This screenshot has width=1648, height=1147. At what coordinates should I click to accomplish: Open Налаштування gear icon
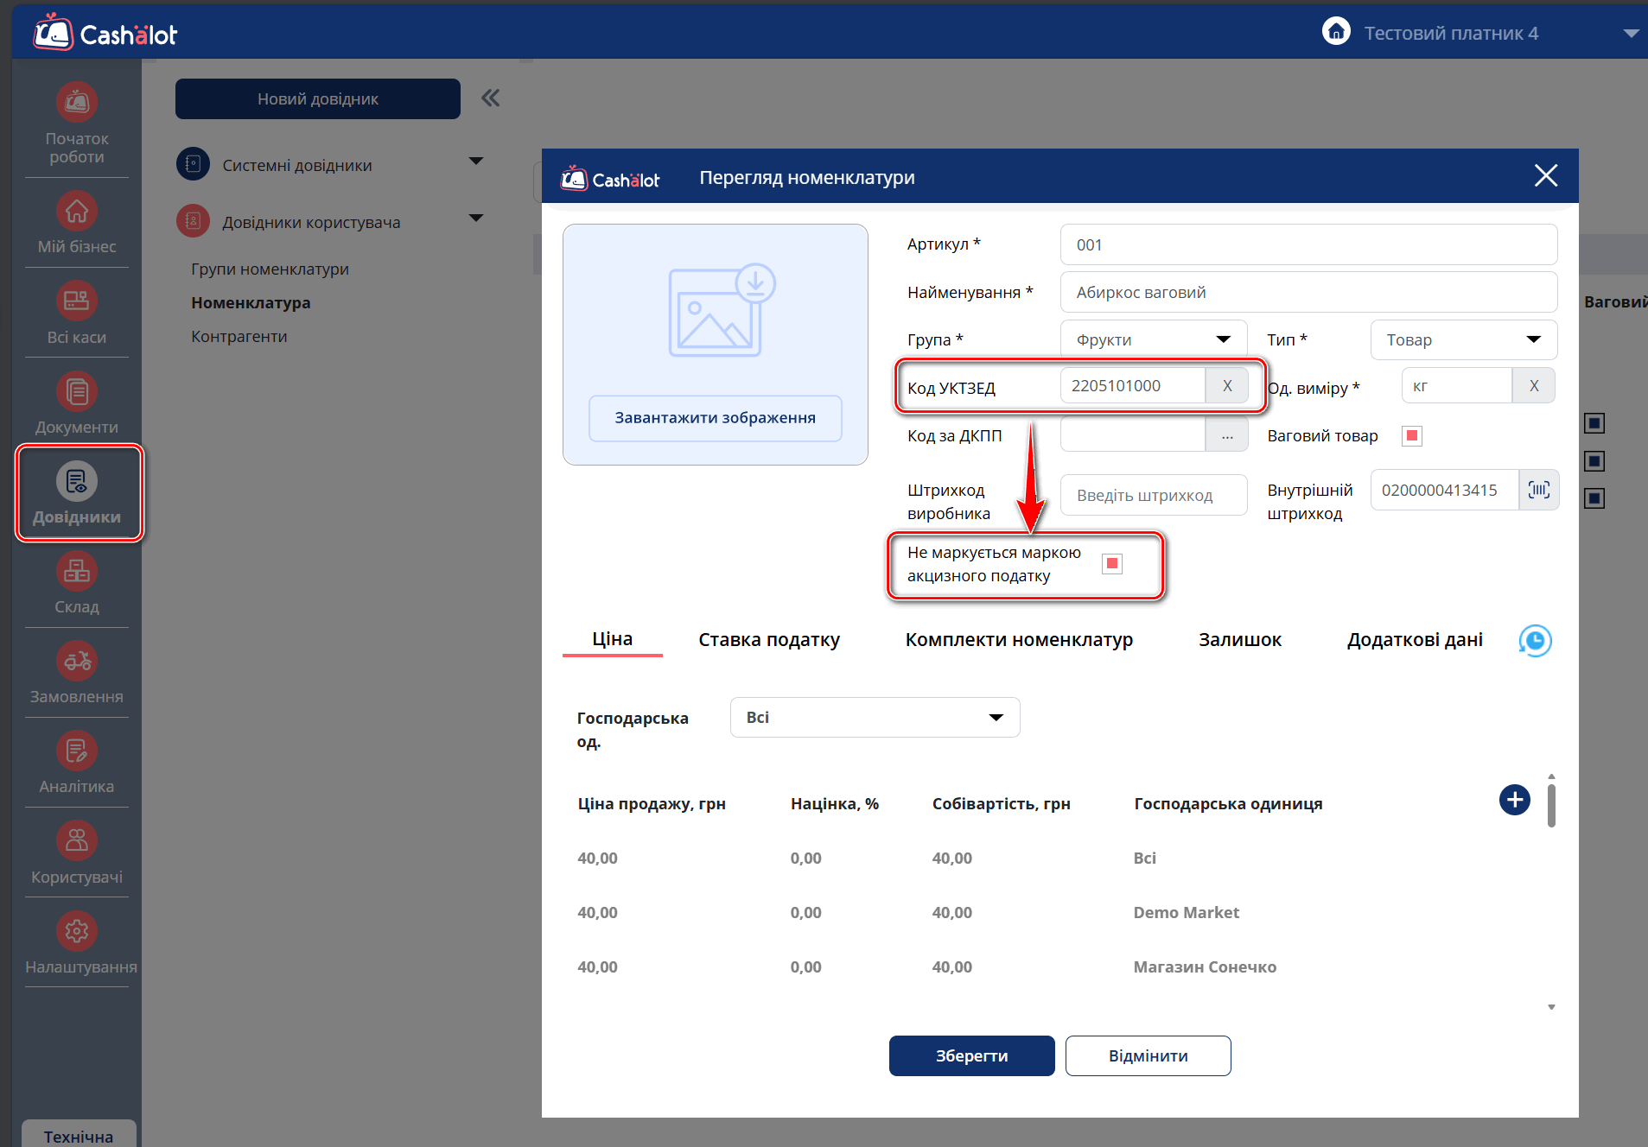[77, 931]
